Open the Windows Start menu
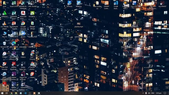The height and width of the screenshot is (95, 169). point(2,93)
